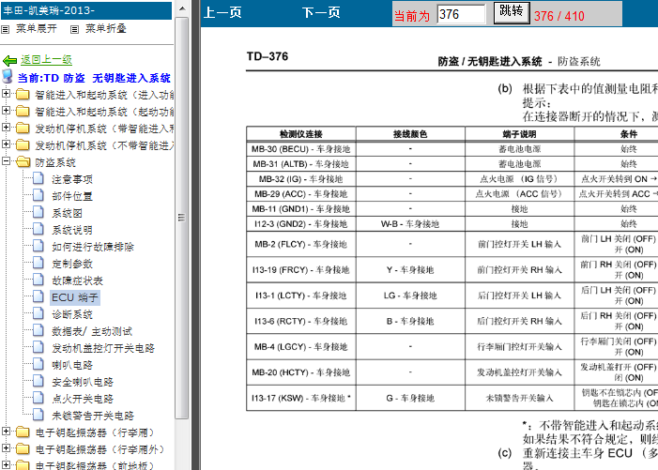Open 如何进行故障排除 tree item
The width and height of the screenshot is (658, 470).
[x=93, y=247]
